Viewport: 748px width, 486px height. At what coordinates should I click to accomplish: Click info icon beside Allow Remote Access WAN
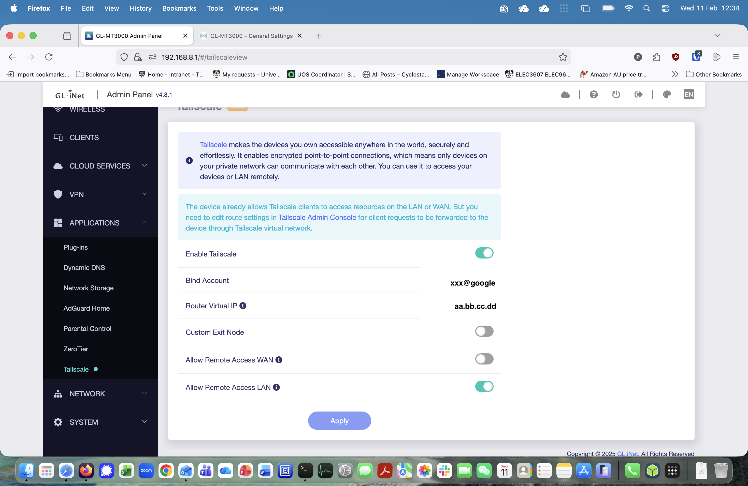pyautogui.click(x=279, y=360)
